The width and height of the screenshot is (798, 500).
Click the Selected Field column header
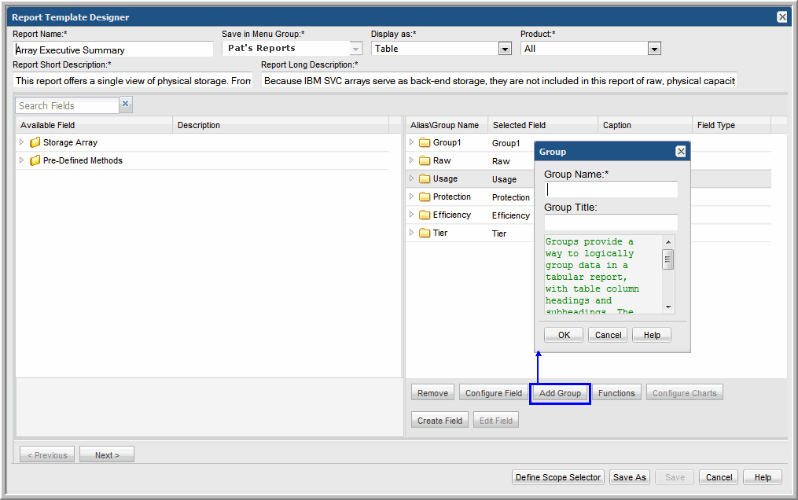[x=519, y=125]
